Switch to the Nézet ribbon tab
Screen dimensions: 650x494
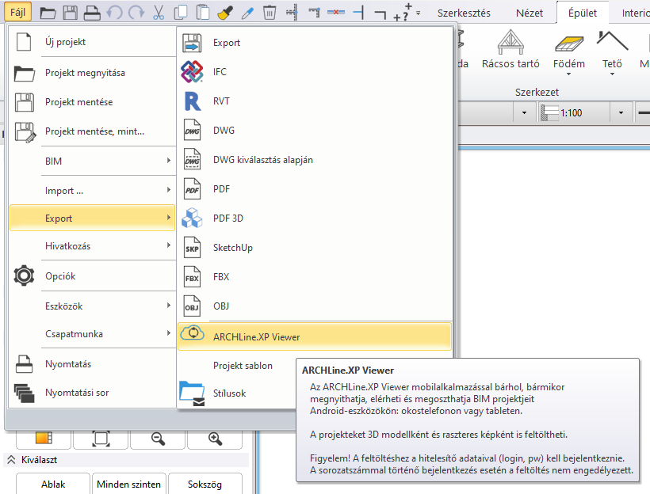pos(530,13)
